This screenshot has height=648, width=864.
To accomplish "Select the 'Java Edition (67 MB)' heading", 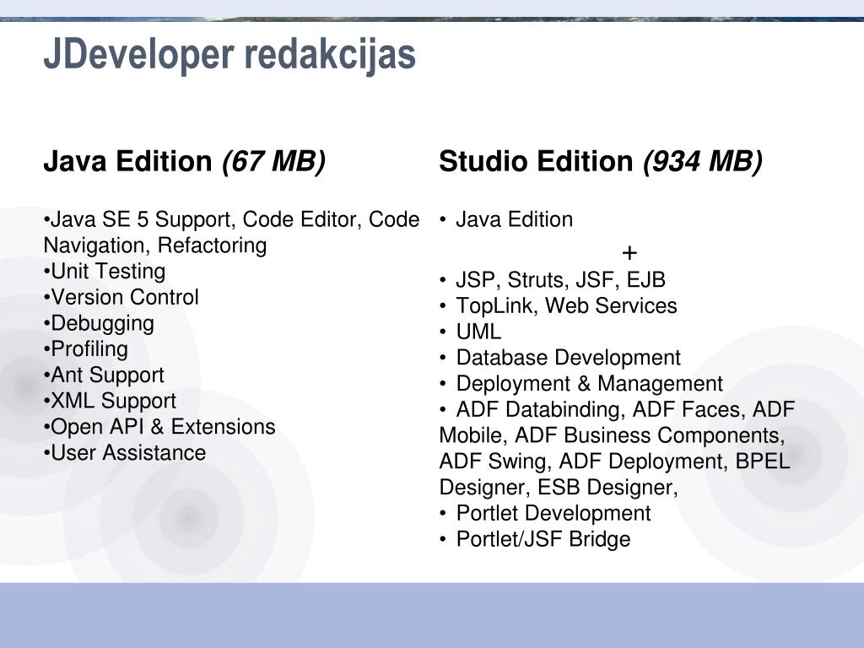I will (185, 161).
